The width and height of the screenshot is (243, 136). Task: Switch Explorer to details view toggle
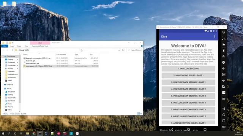[138, 114]
